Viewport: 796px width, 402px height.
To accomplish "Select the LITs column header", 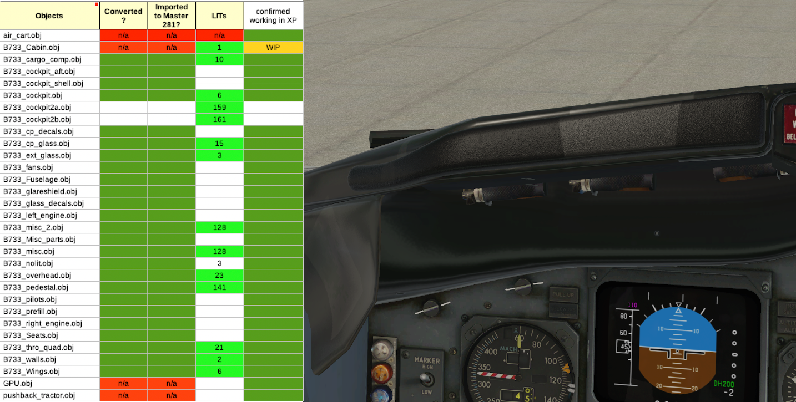I will [219, 16].
